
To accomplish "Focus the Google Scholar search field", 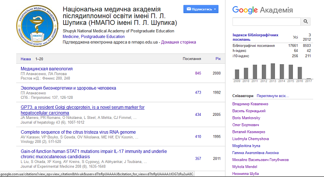I will pyautogui.click(x=266, y=21).
